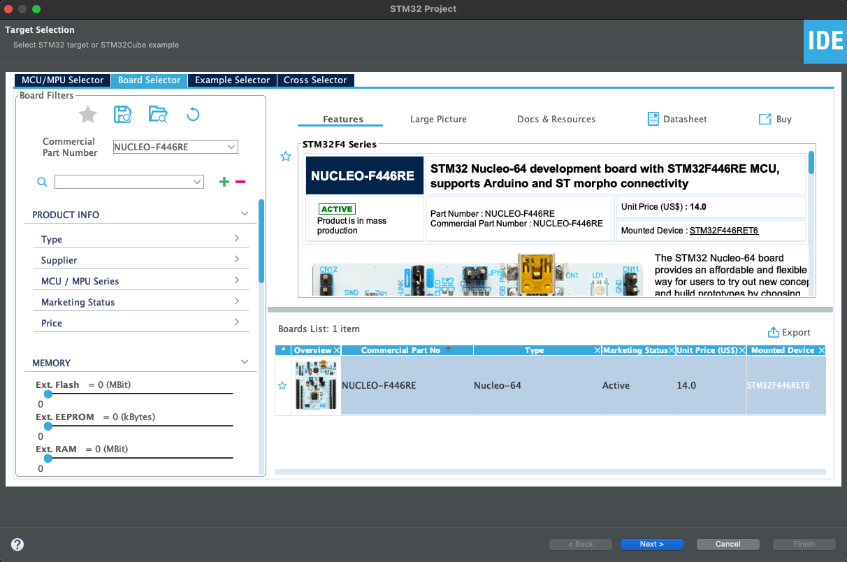Click the green ACTIVE status badge
The width and height of the screenshot is (847, 562).
pyautogui.click(x=337, y=209)
